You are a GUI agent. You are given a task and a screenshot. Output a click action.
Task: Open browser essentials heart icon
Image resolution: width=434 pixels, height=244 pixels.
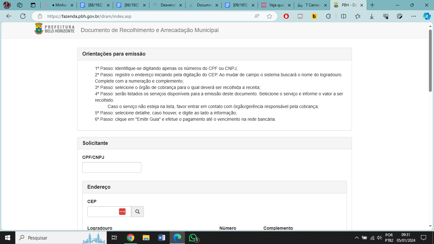tap(386, 16)
